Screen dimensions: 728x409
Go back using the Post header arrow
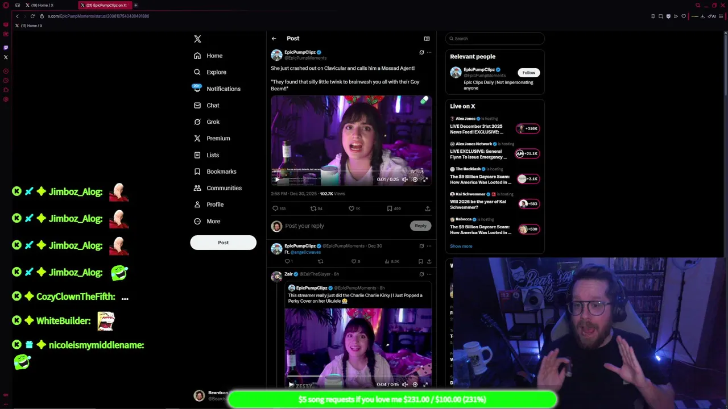(x=274, y=39)
